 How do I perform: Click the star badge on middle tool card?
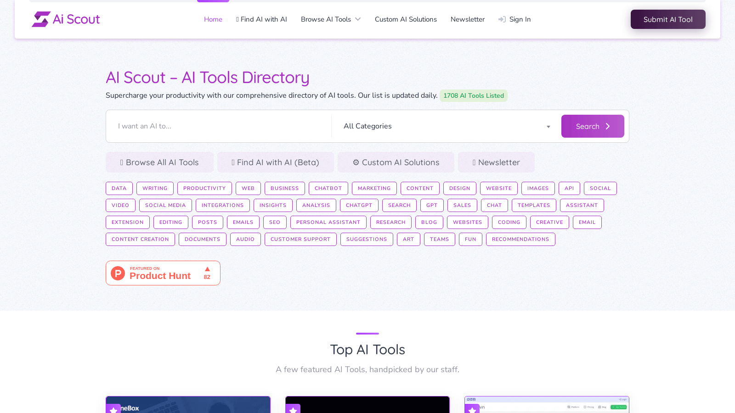293,409
